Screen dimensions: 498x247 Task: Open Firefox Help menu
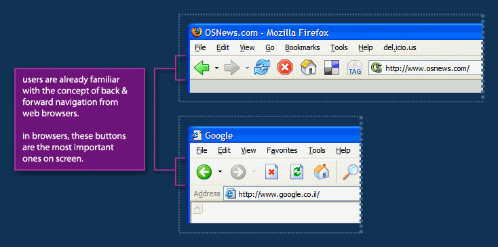366,48
